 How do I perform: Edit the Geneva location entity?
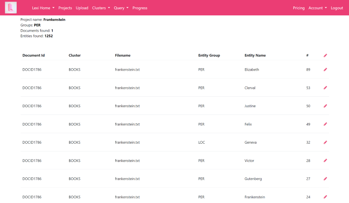pyautogui.click(x=325, y=143)
